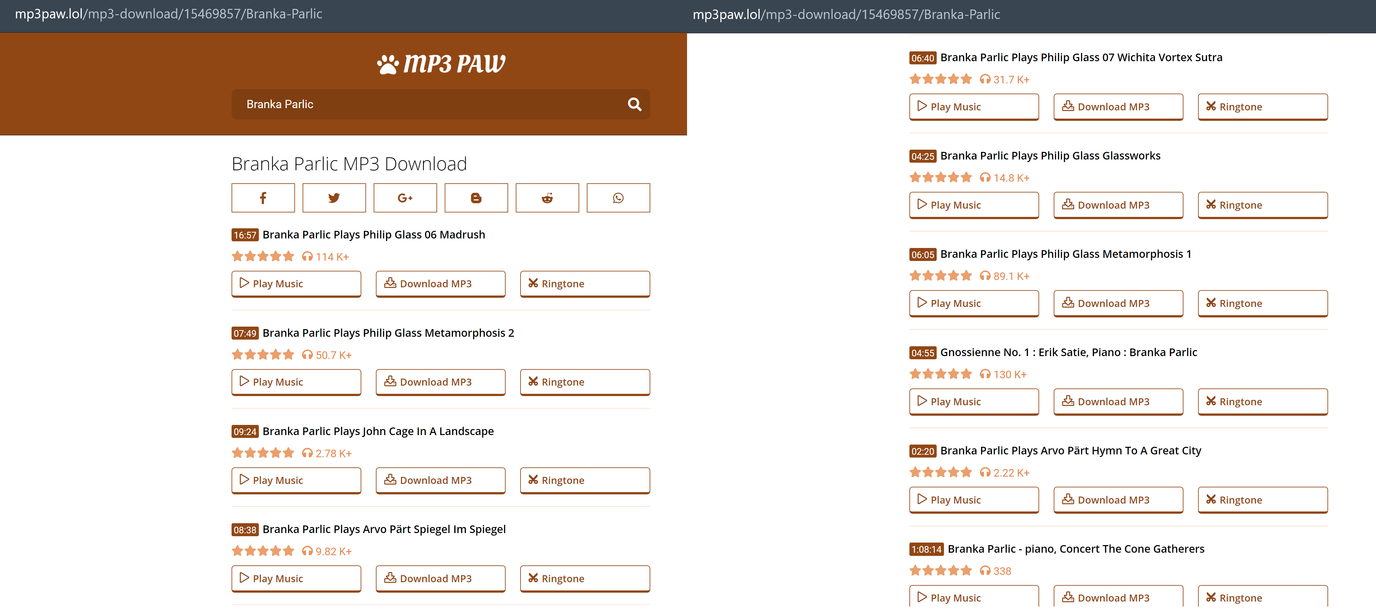Open title Arvo Pärt Spiegel Im Spiegel
Image resolution: width=1376 pixels, height=612 pixels.
(383, 529)
